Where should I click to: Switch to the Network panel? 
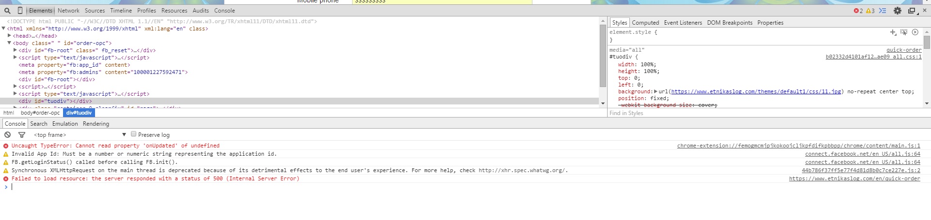[x=68, y=11]
